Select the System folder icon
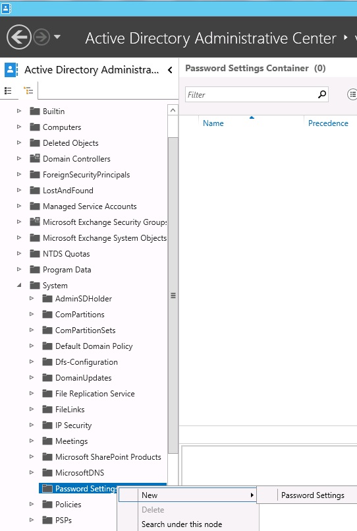357x531 pixels. [x=34, y=286]
